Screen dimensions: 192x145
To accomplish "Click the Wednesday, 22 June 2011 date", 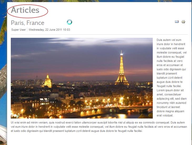I will 49,30.
